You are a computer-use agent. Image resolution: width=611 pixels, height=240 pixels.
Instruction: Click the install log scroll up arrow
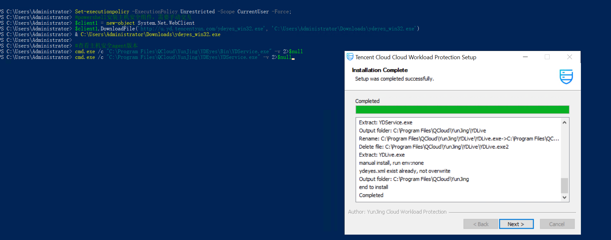[x=564, y=123]
